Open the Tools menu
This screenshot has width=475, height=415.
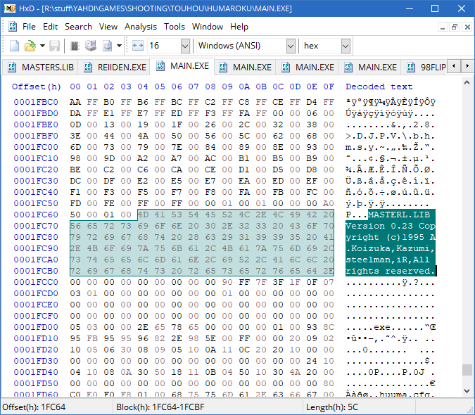pos(175,27)
